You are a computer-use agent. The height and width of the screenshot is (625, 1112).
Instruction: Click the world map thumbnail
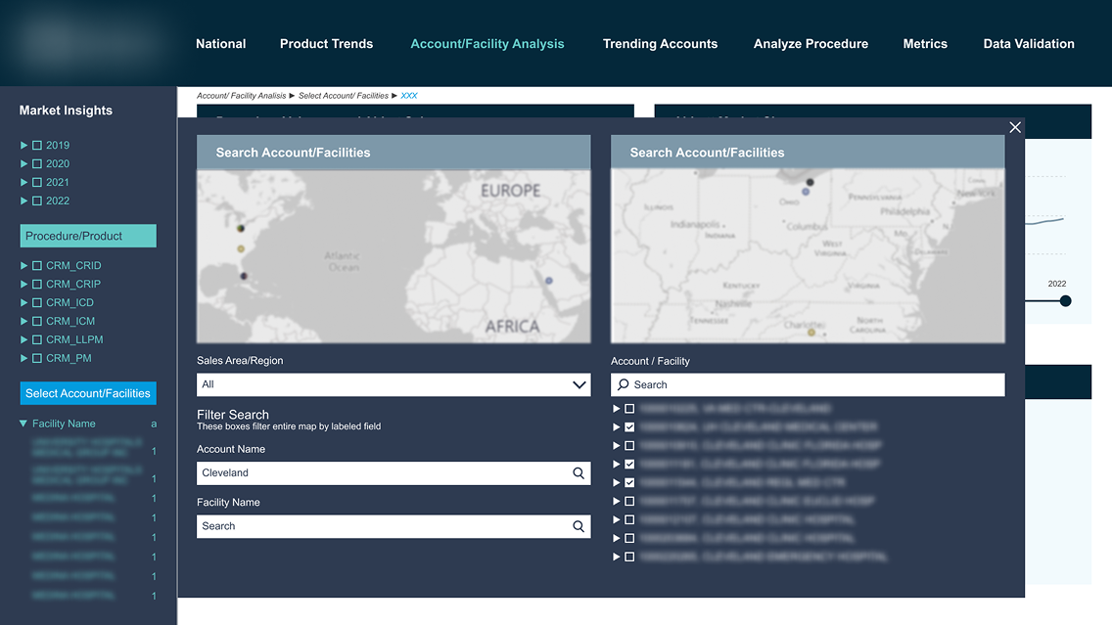(394, 256)
